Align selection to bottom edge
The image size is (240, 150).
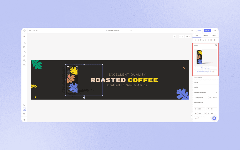click(x=203, y=40)
